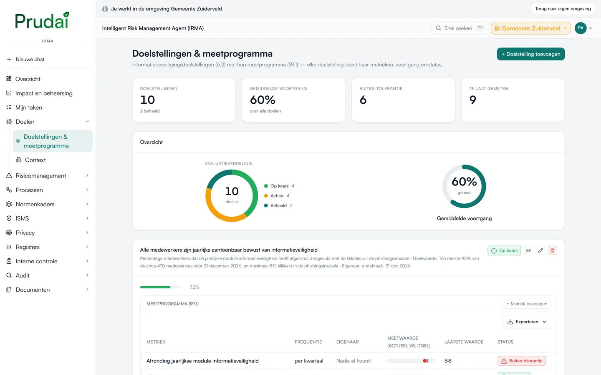Click the 72% progress bar
The height and width of the screenshot is (375, 601).
161,287
